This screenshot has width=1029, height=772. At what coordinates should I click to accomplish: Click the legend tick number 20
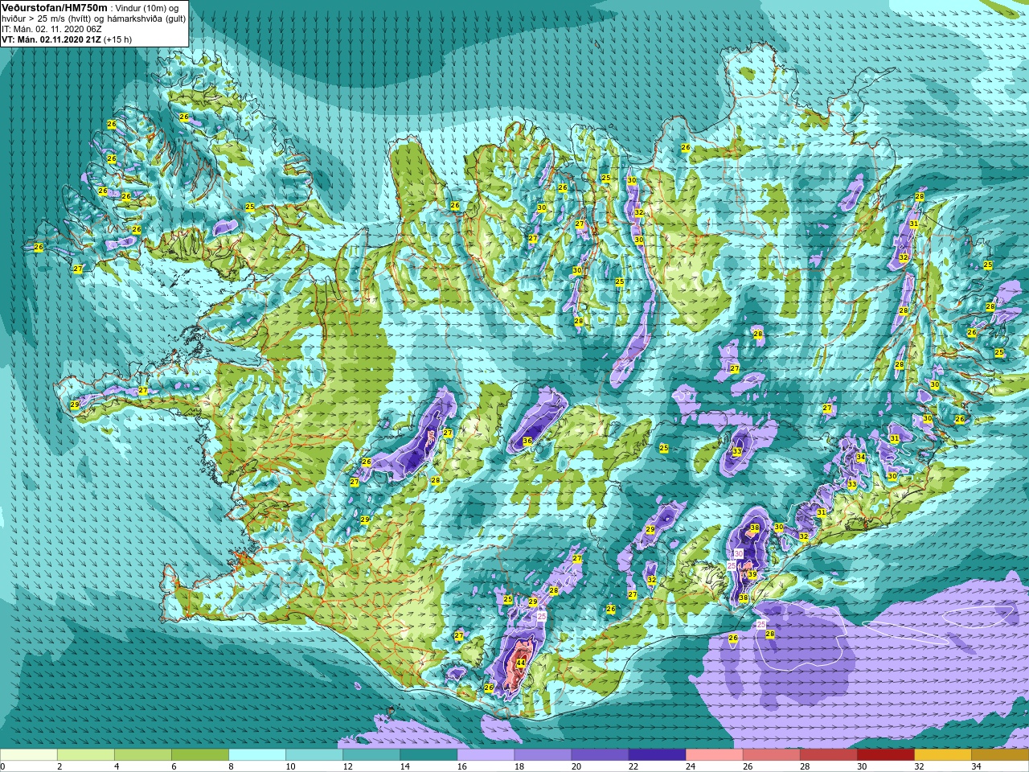tap(576, 766)
